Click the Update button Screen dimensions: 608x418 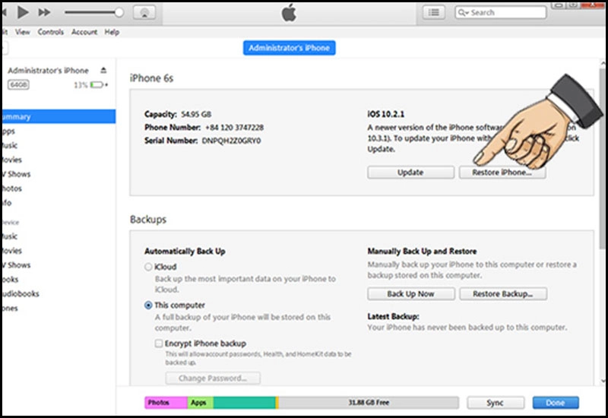coord(410,173)
